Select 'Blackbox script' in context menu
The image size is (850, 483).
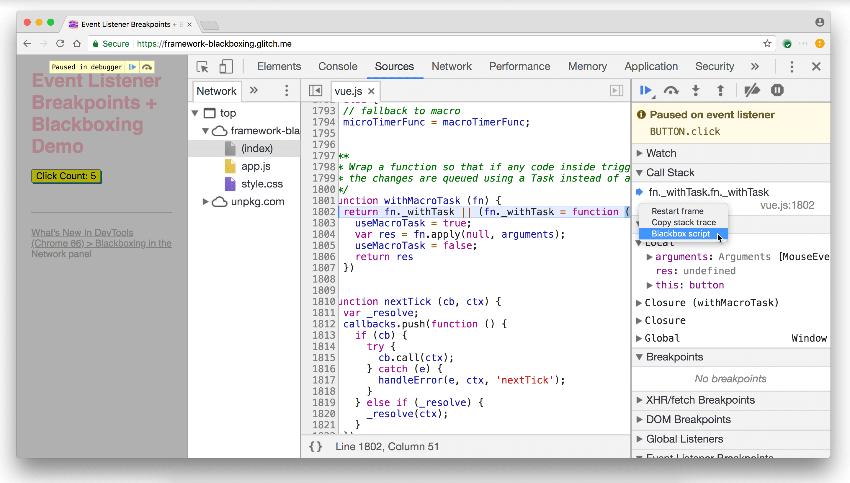point(681,233)
